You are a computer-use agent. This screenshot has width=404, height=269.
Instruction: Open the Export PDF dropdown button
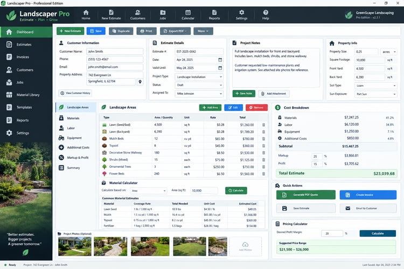(x=175, y=31)
